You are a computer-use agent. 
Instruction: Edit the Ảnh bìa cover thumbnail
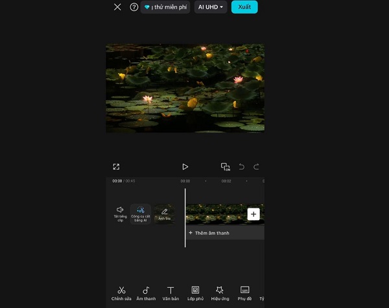(164, 214)
